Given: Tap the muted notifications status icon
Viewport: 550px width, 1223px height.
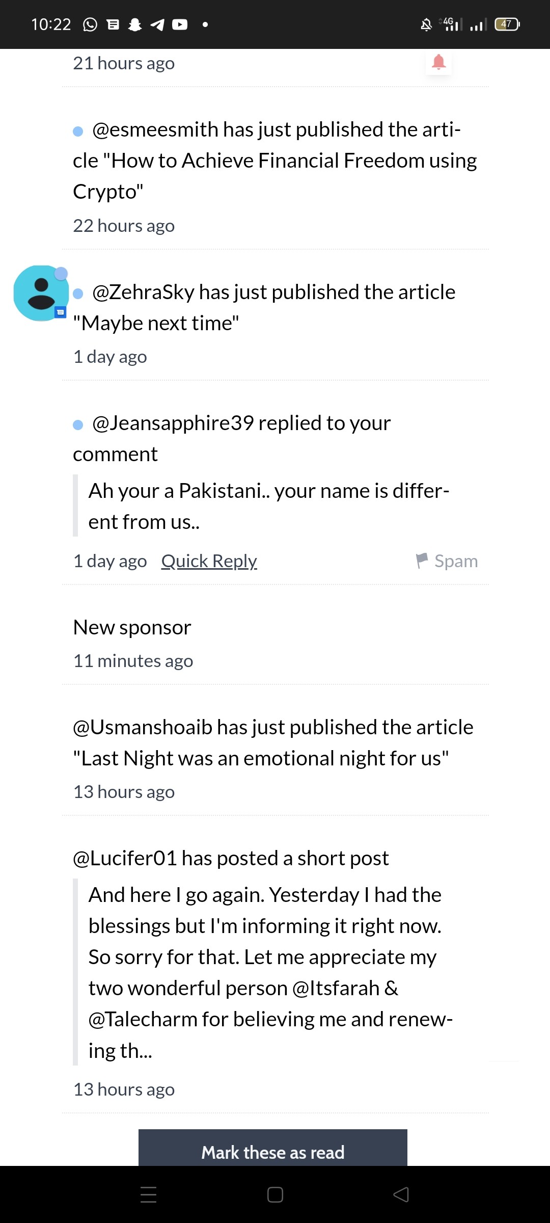Looking at the screenshot, I should [x=426, y=24].
